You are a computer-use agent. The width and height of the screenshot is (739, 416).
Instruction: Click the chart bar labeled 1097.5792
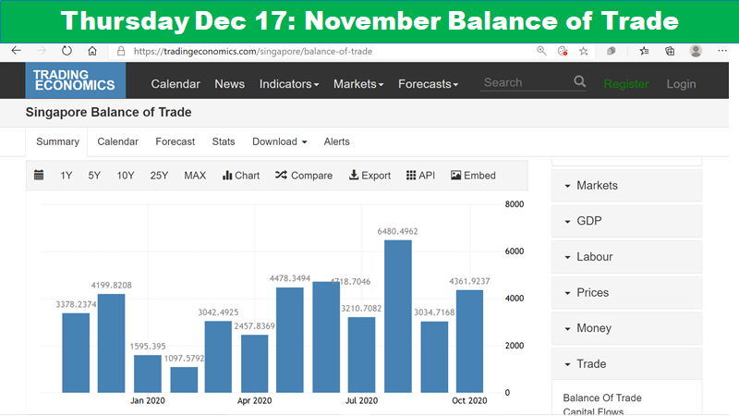(184, 380)
